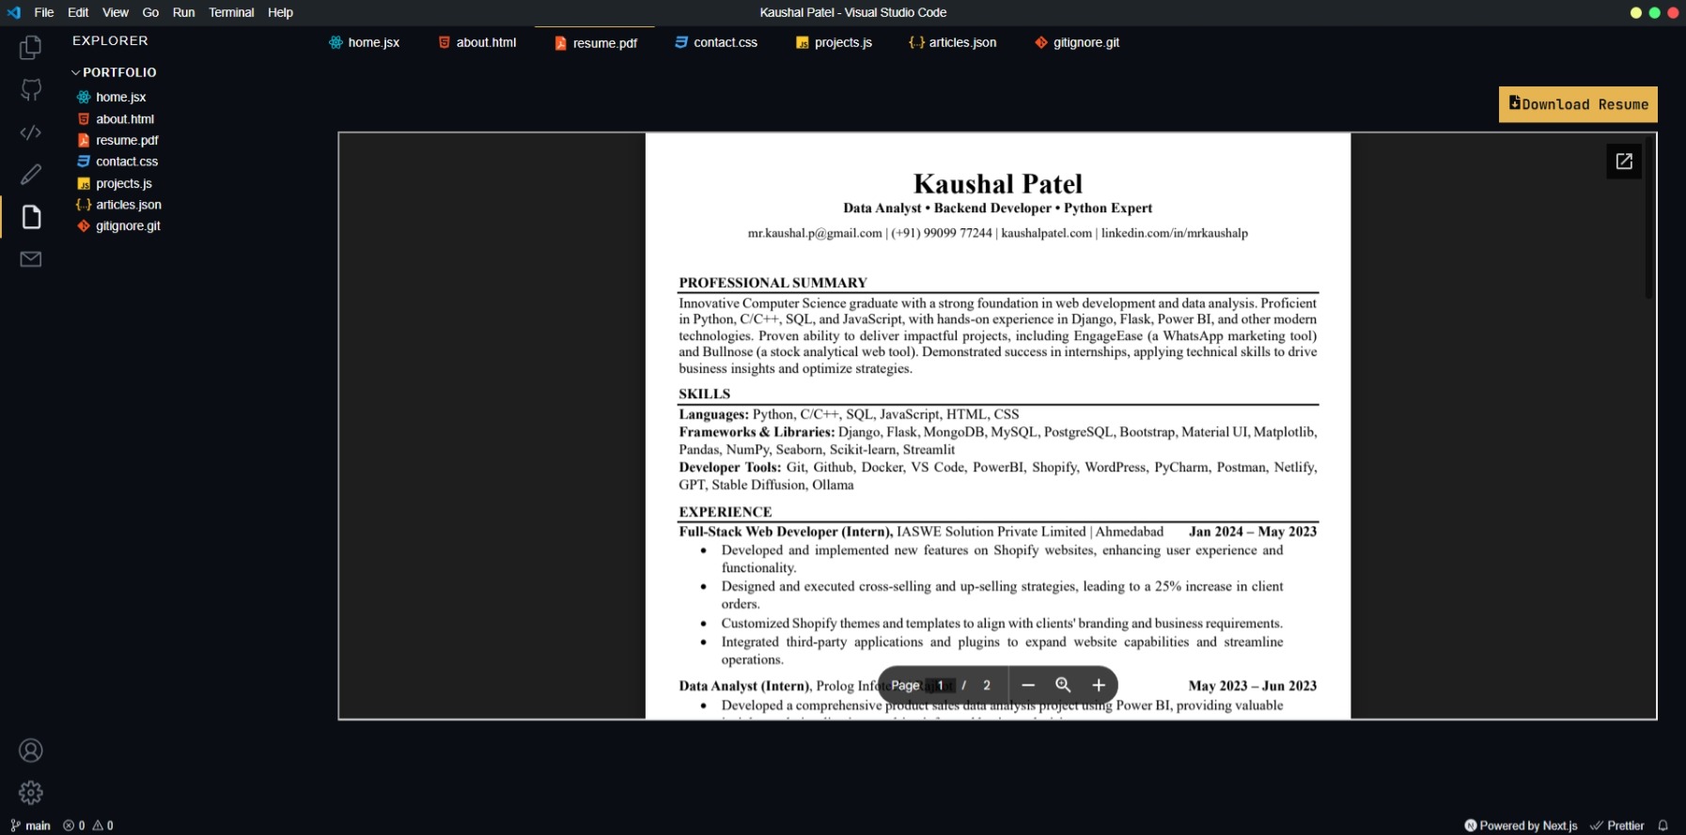This screenshot has height=835, width=1686.
Task: Switch to the contact.css tab
Action: click(x=716, y=42)
